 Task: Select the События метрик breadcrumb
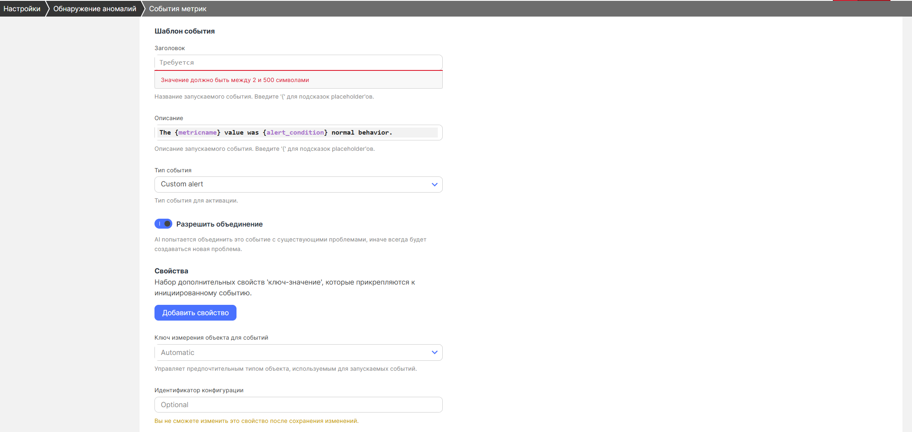coord(178,9)
